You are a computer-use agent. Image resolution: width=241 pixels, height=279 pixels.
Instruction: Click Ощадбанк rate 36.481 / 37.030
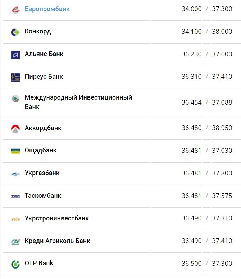[x=206, y=151]
